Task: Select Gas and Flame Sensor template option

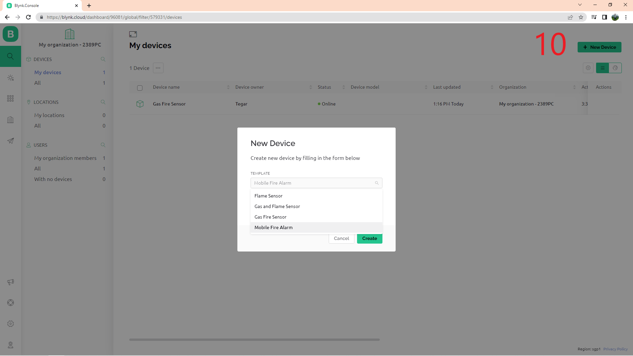Action: pyautogui.click(x=277, y=206)
